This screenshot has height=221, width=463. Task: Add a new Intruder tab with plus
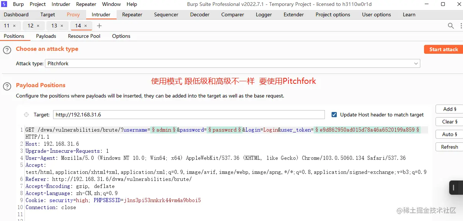99,26
